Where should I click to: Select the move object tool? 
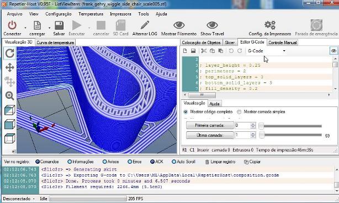coord(10,82)
